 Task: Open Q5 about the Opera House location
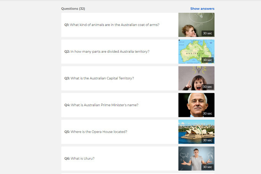coord(120,132)
